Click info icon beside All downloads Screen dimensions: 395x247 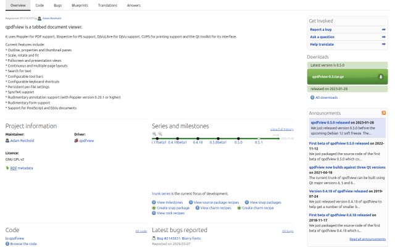tap(312, 98)
